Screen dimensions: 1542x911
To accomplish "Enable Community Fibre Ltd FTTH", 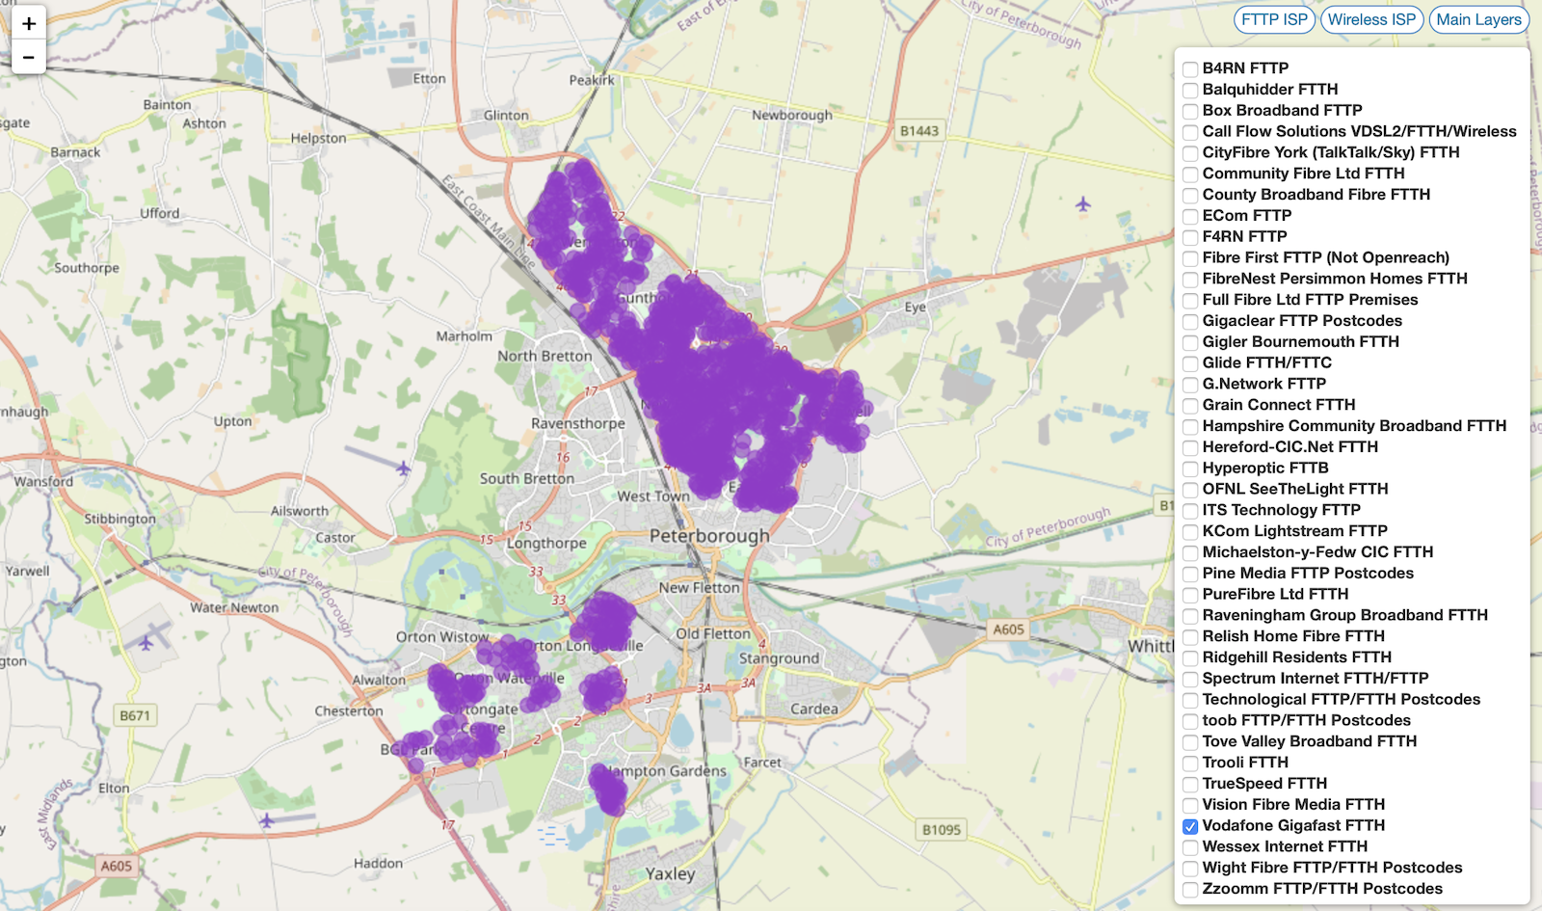I will click(x=1190, y=174).
